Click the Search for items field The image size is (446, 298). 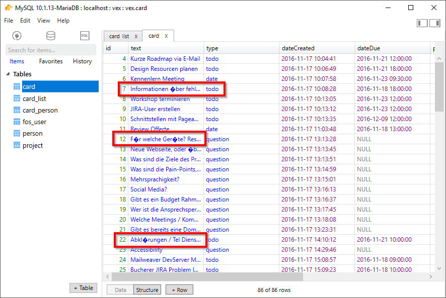click(x=49, y=49)
